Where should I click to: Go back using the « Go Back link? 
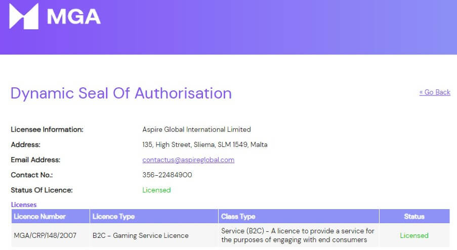point(434,92)
